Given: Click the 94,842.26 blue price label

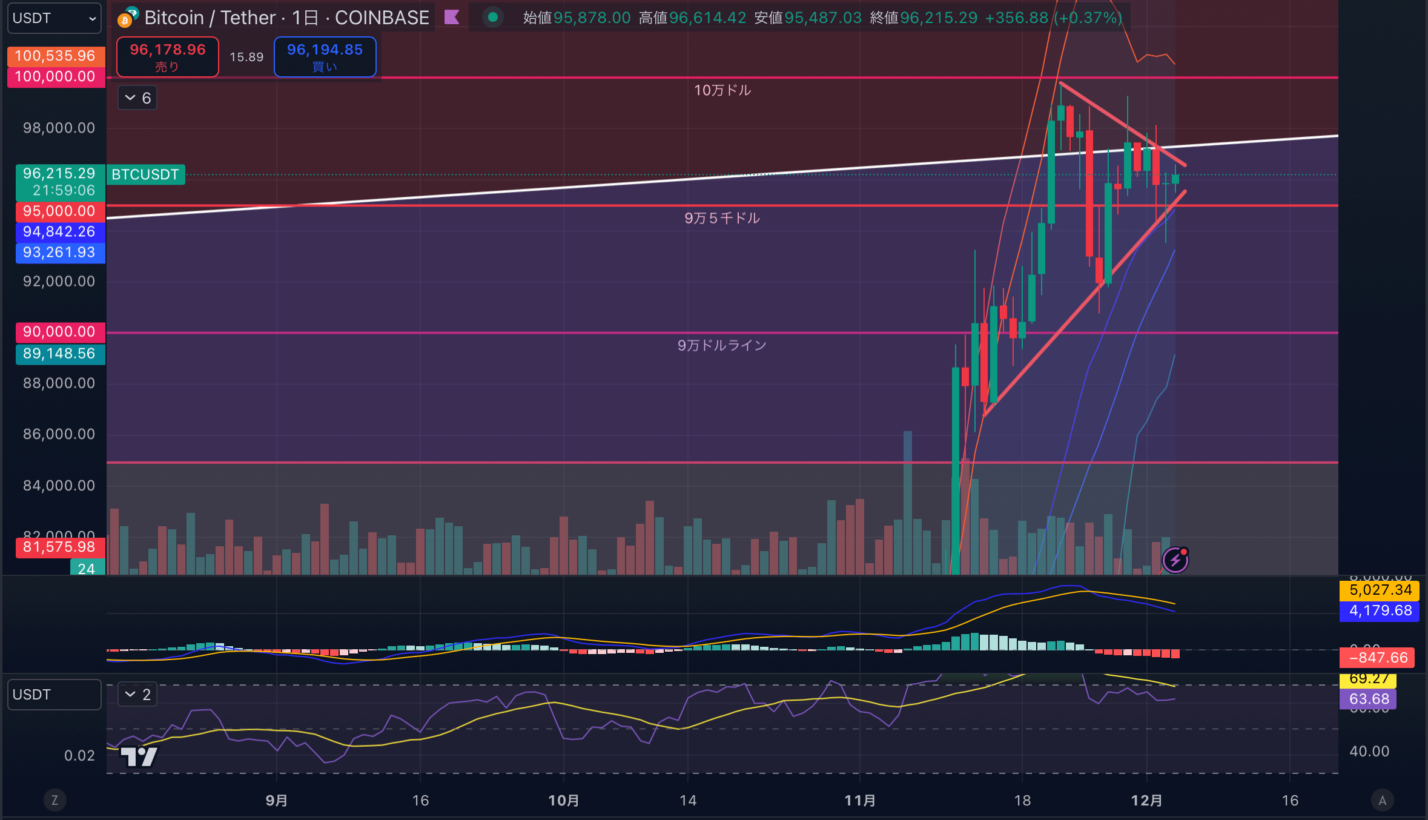Looking at the screenshot, I should tap(61, 232).
